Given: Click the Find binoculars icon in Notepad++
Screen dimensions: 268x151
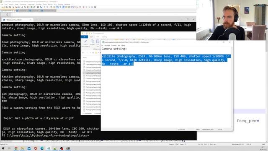Looking at the screenshot, I should (38, 7).
